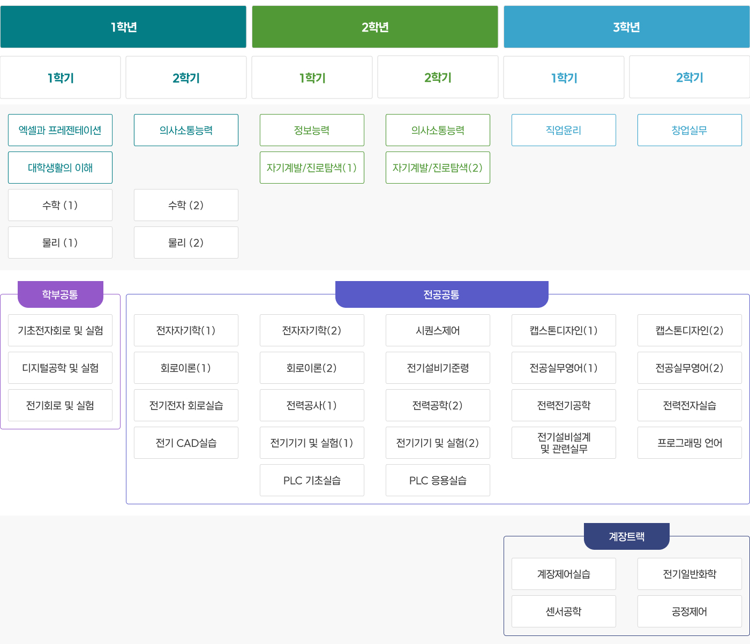Click 전기일반화학 course

[x=689, y=574]
